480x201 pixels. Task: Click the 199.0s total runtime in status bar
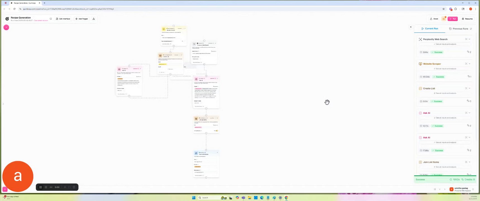pos(455,180)
